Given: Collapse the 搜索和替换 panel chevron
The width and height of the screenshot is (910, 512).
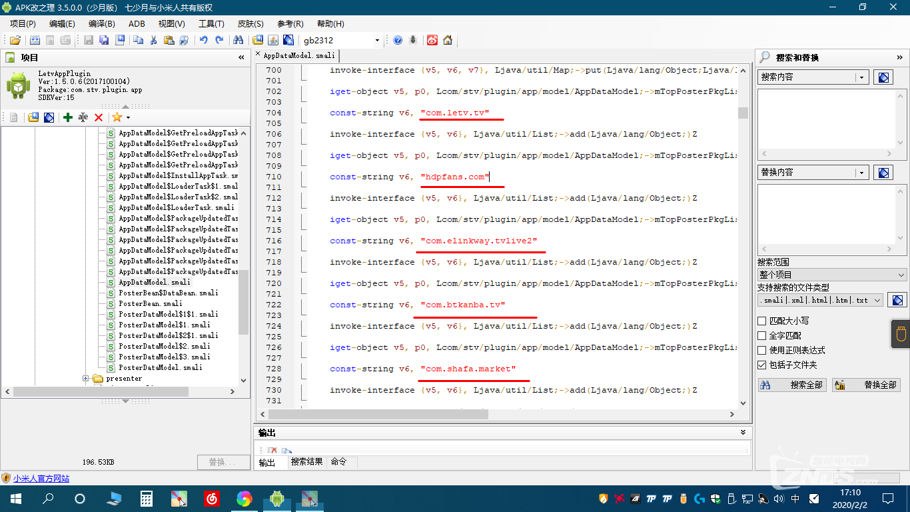Looking at the screenshot, I should [899, 58].
